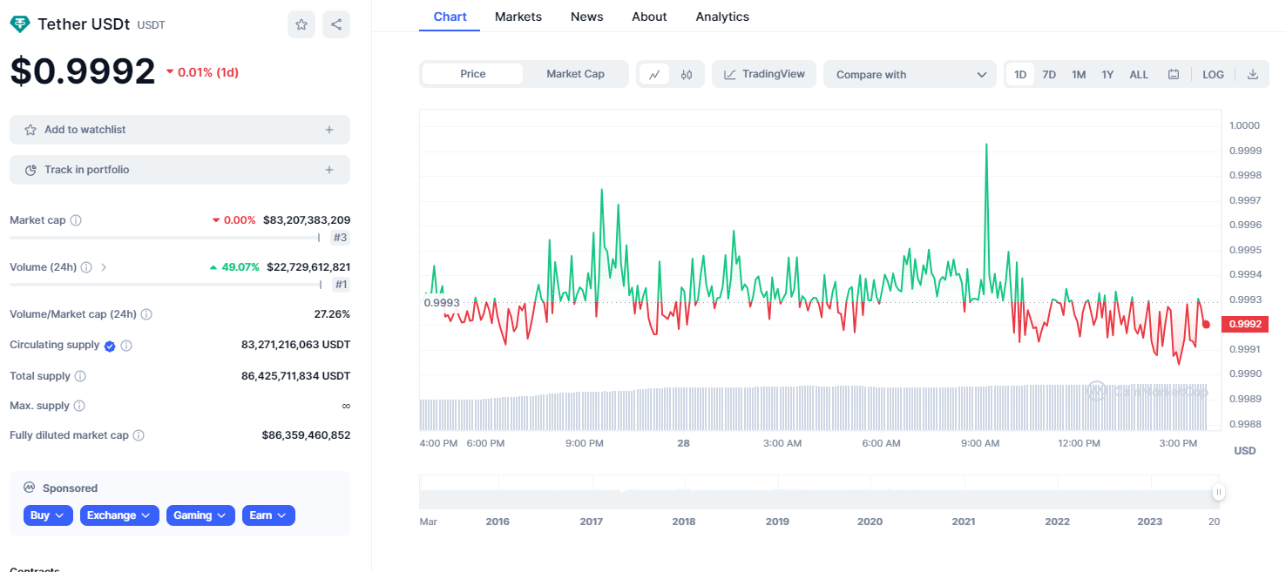Switch to line chart view icon
The height and width of the screenshot is (572, 1286).
(654, 75)
